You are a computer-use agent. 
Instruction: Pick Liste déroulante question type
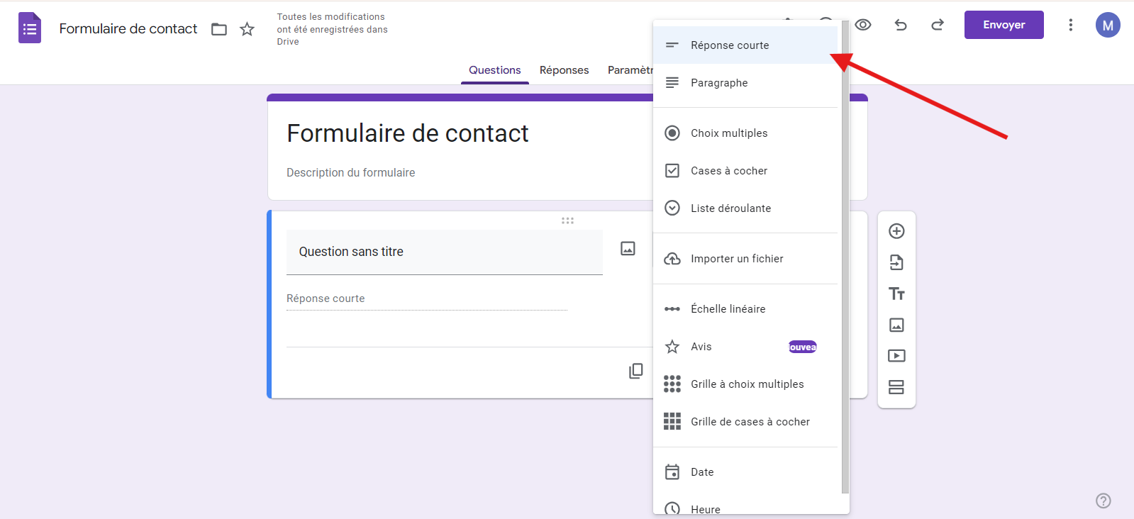[730, 208]
